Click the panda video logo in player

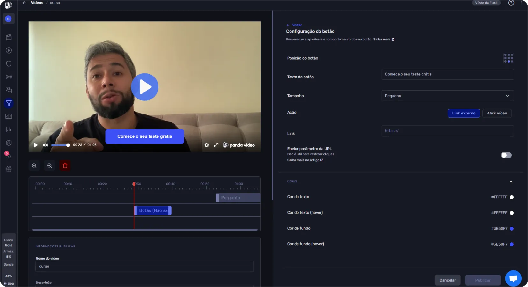coord(239,145)
